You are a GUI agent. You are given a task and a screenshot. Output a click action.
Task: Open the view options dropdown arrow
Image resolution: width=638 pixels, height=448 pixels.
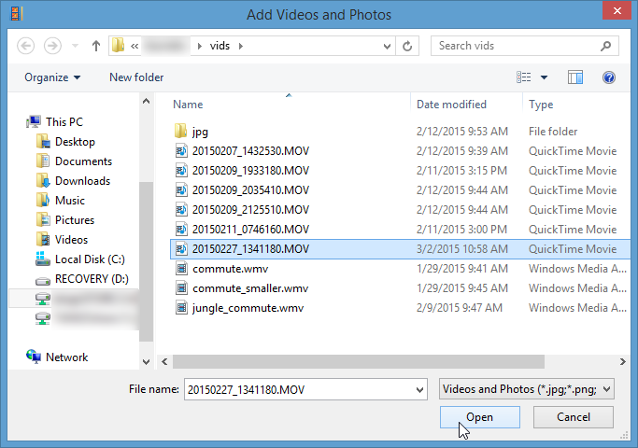(544, 77)
